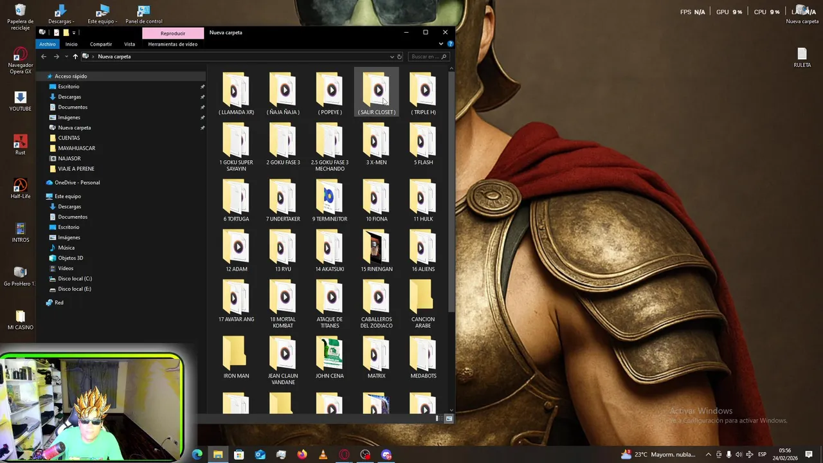Screen dimensions: 823x463
Task: Open the Herramientas de vídeo tab
Action: pyautogui.click(x=172, y=44)
